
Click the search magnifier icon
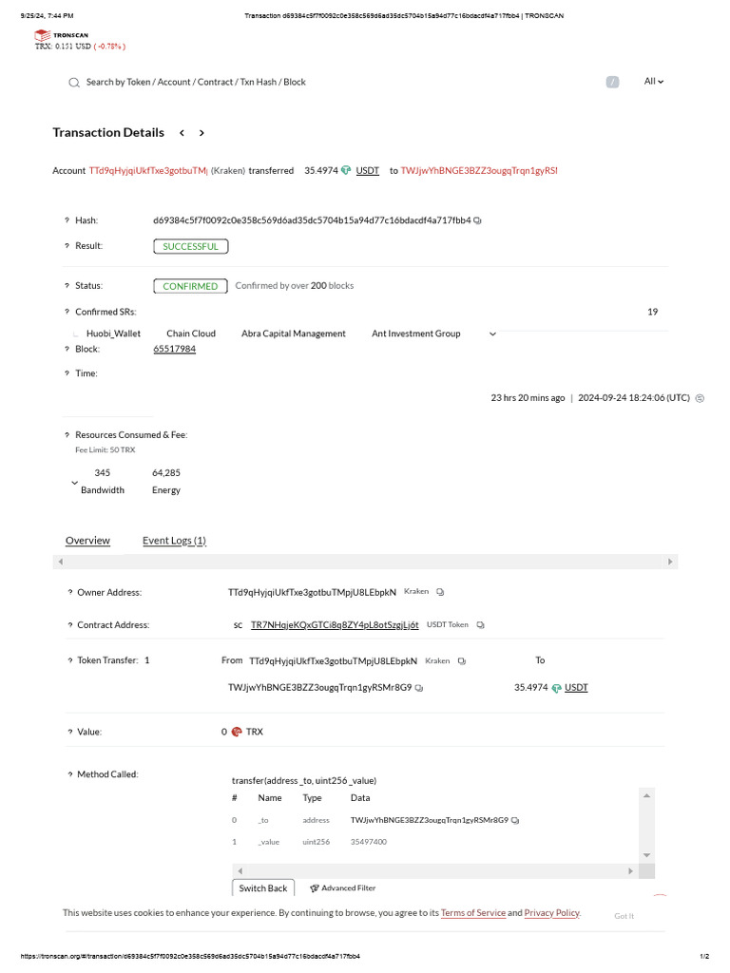[74, 83]
